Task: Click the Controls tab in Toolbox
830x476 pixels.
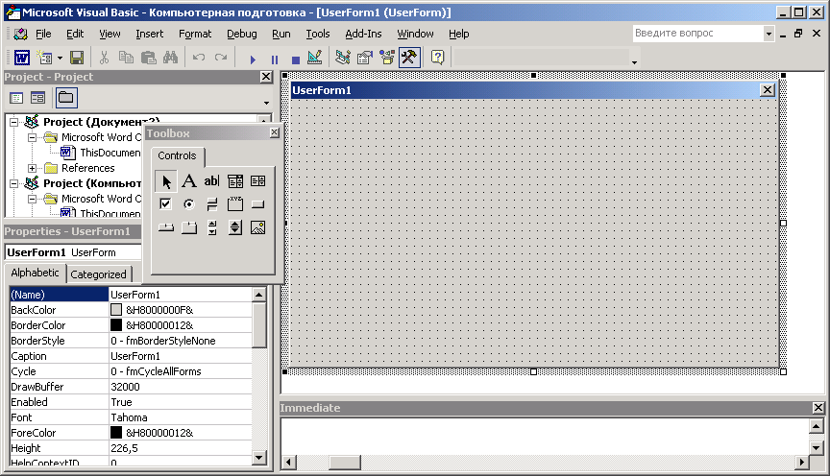Action: tap(177, 155)
